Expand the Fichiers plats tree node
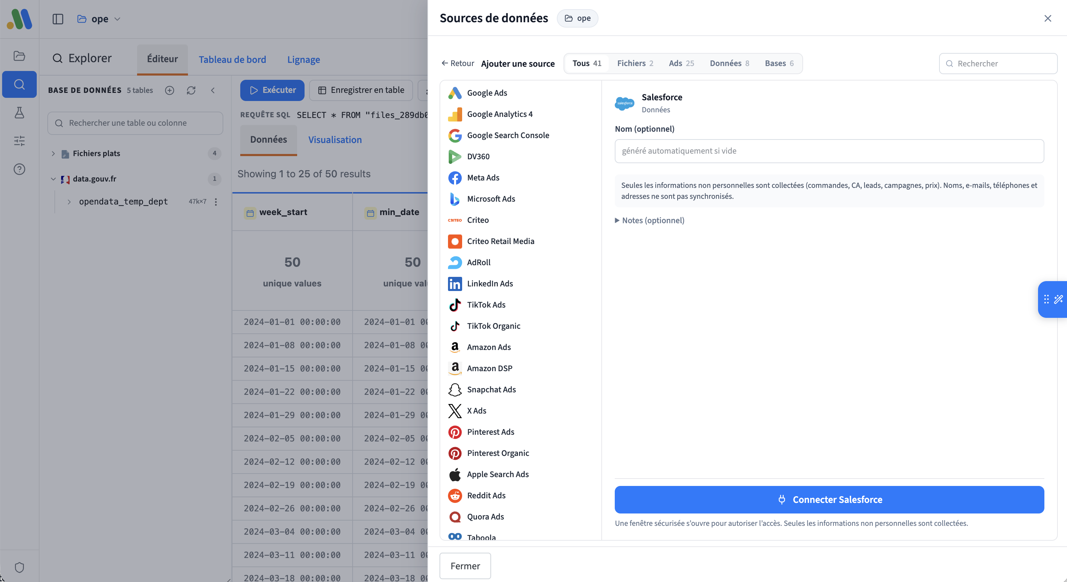1067x582 pixels. pos(53,154)
